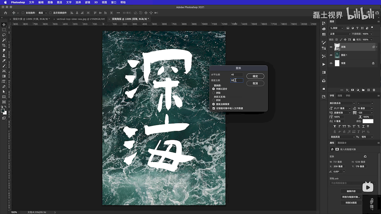Click the white text color swatch
Screen dimensions: 381x214
tap(368, 121)
